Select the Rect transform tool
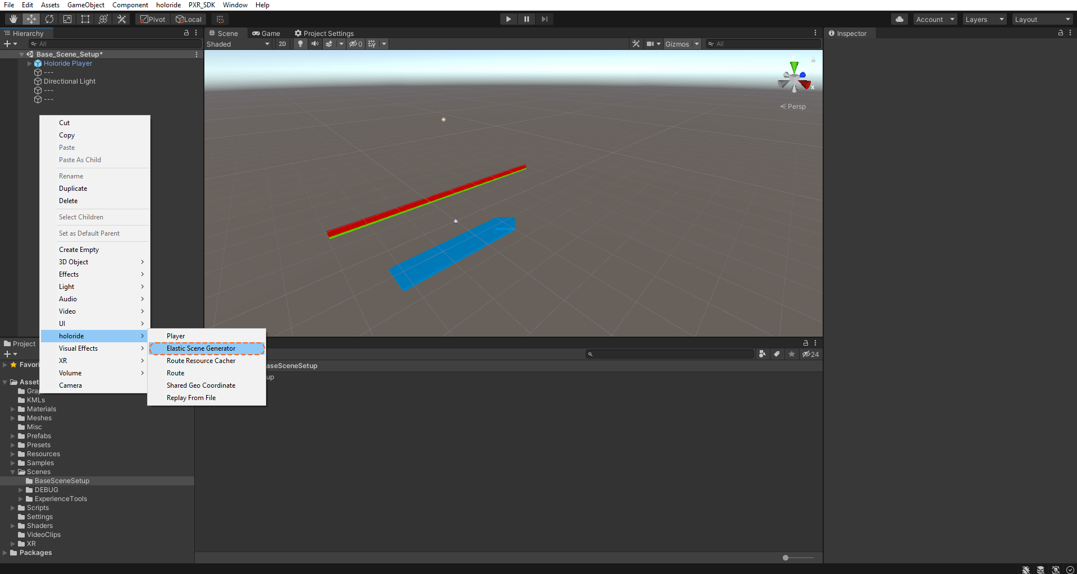The image size is (1077, 574). 85,19
